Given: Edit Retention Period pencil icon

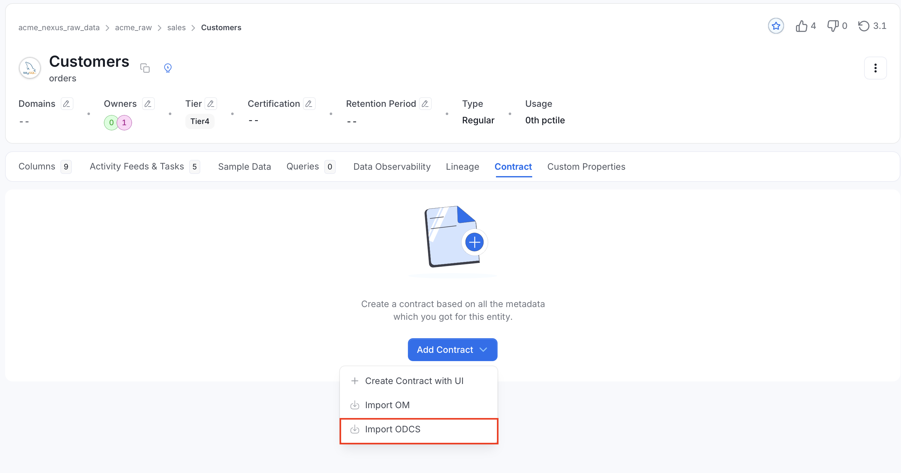Looking at the screenshot, I should pos(425,104).
